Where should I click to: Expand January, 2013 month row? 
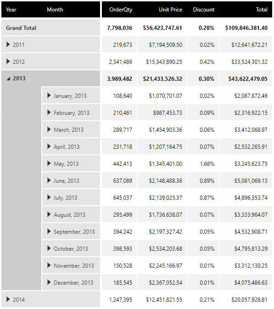click(x=49, y=96)
